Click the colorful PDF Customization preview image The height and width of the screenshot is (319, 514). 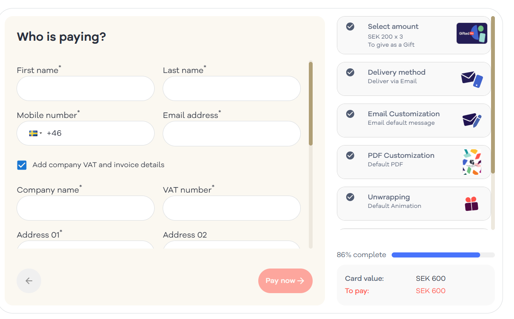tap(472, 162)
